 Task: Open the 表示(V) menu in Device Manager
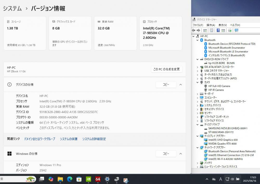[x=222, y=25]
